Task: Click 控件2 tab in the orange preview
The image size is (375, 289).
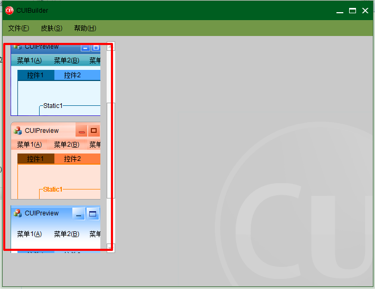Action: point(72,159)
